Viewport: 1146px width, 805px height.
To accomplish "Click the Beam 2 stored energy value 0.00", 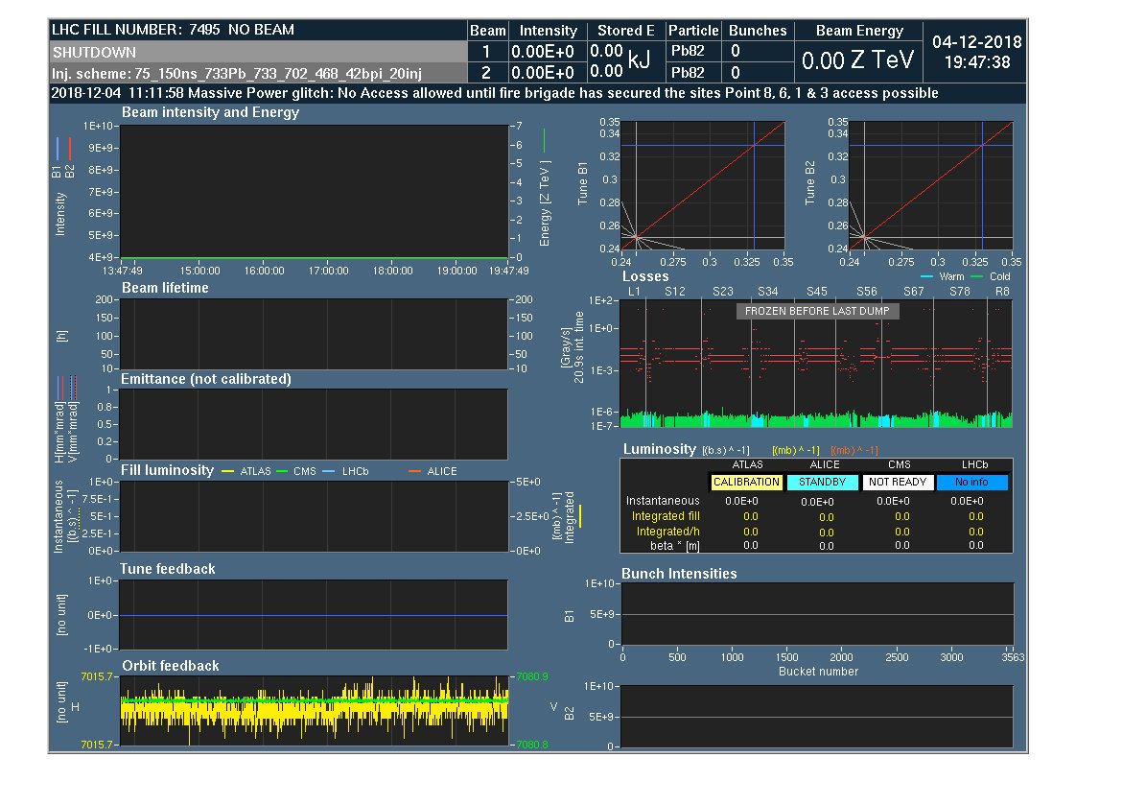I will click(x=607, y=72).
